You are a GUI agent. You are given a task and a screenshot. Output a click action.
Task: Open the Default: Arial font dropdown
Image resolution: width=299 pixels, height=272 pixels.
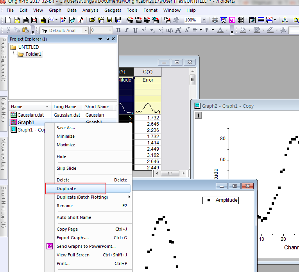[86, 30]
